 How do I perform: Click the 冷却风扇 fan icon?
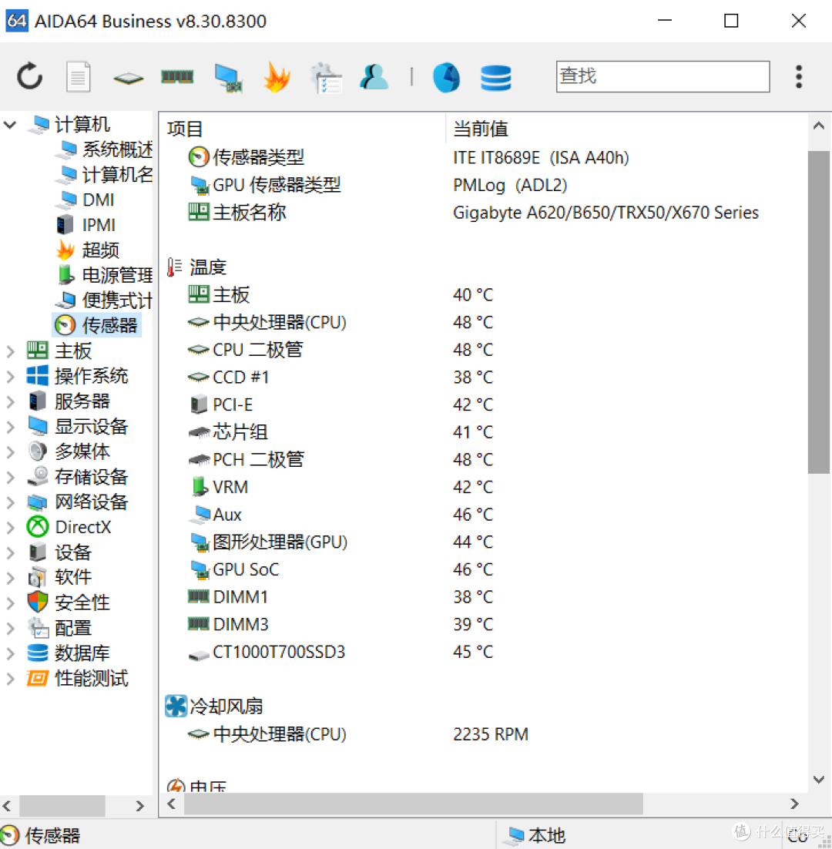(x=176, y=706)
